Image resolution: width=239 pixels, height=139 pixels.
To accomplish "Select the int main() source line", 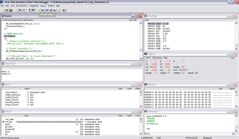I will point(10,36).
